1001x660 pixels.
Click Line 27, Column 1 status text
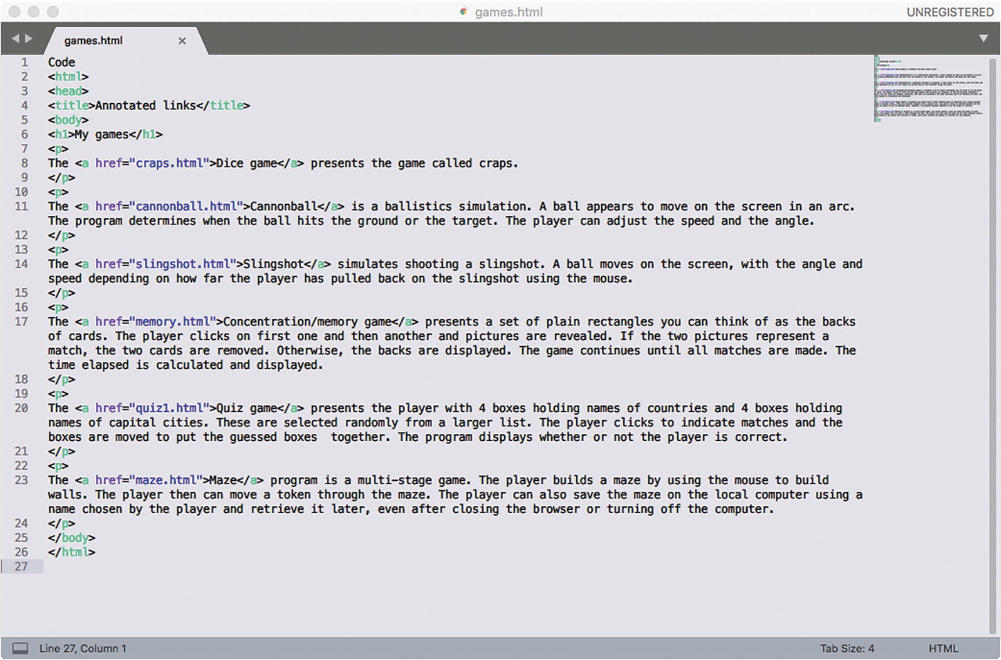(83, 648)
